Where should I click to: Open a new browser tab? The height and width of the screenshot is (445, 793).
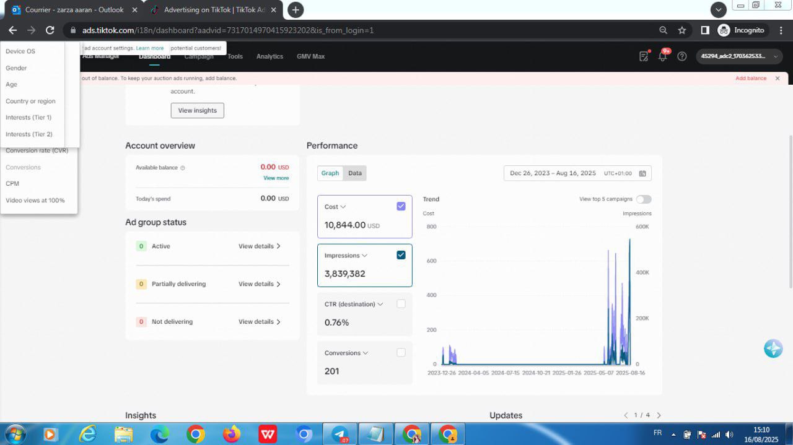[x=296, y=10]
